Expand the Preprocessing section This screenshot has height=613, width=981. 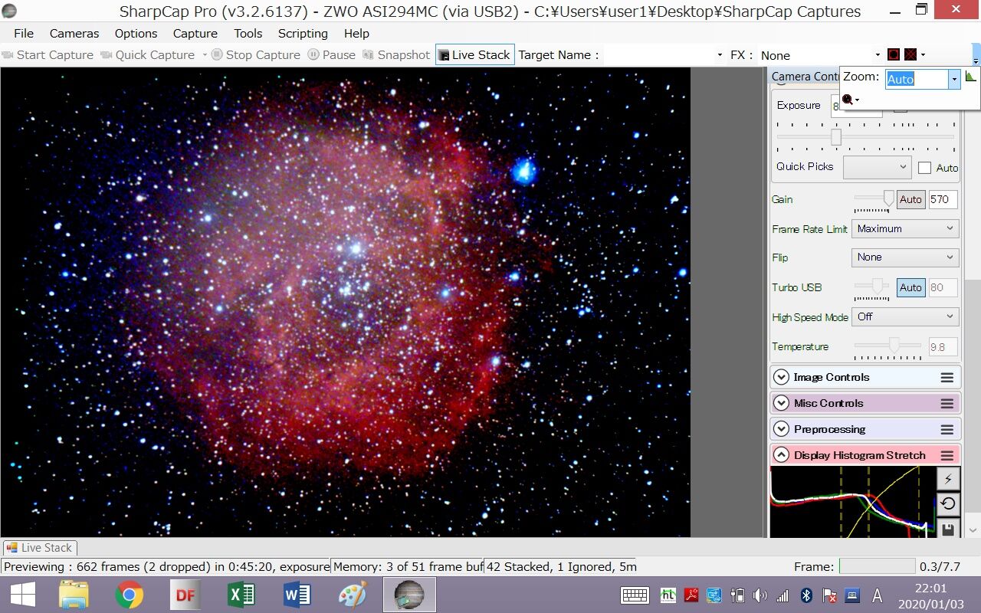click(x=781, y=429)
